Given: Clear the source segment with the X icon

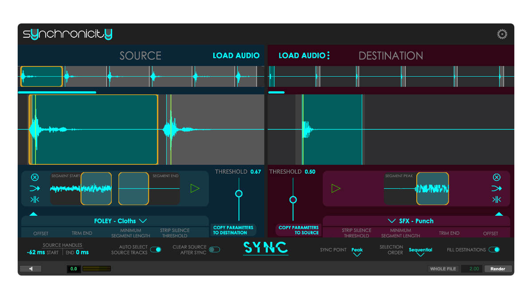Looking at the screenshot, I should point(35,177).
